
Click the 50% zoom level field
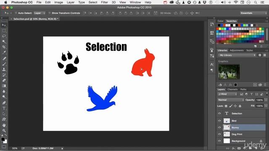[15, 148]
